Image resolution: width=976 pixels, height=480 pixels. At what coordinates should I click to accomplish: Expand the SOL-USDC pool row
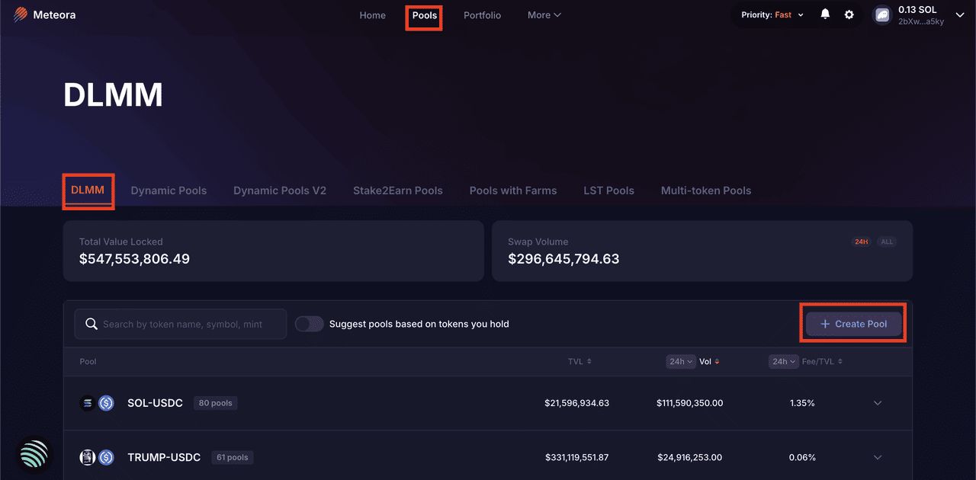click(x=878, y=403)
